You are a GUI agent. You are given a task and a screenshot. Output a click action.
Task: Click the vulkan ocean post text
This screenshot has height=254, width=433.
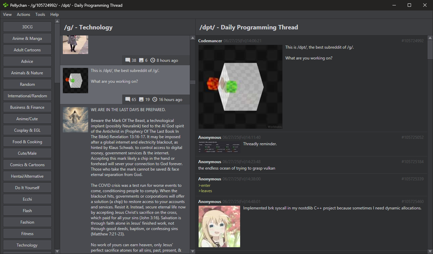[x=237, y=168]
